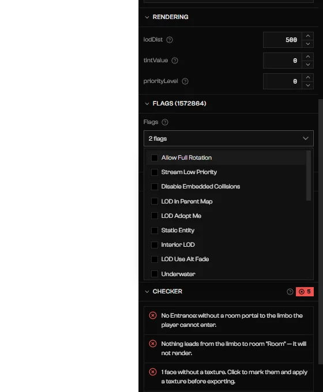Check LOD Use Alt Fade flag
This screenshot has width=323, height=392.
[155, 259]
